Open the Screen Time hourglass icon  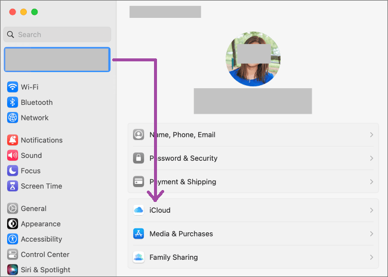tap(13, 186)
